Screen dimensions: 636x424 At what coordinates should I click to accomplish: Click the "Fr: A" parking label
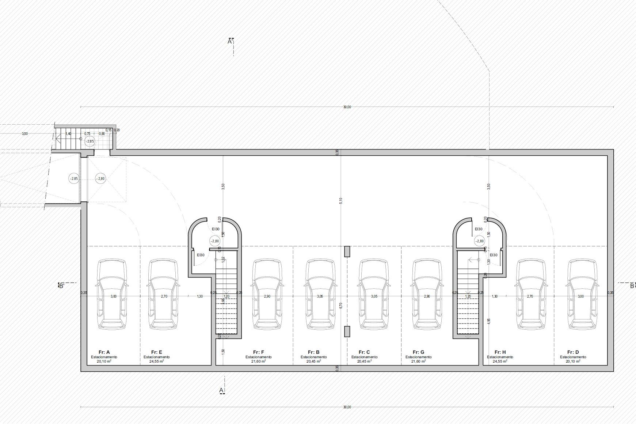[x=104, y=352]
